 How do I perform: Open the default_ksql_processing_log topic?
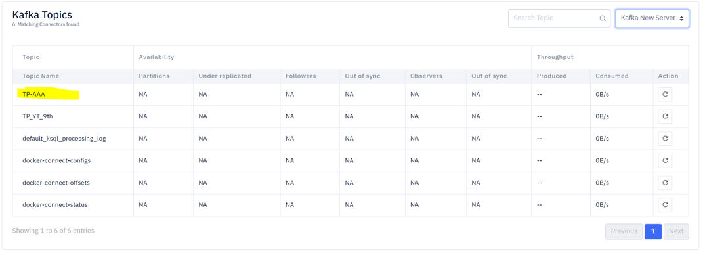(x=64, y=139)
